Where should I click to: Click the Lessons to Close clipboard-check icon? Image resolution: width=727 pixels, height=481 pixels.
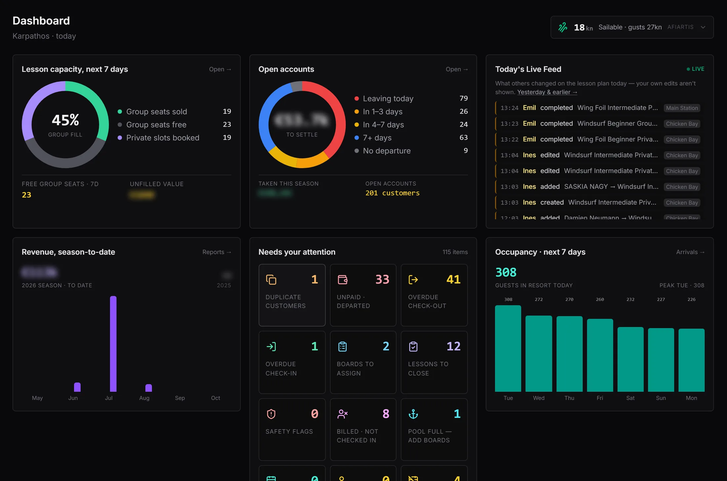[x=413, y=346]
